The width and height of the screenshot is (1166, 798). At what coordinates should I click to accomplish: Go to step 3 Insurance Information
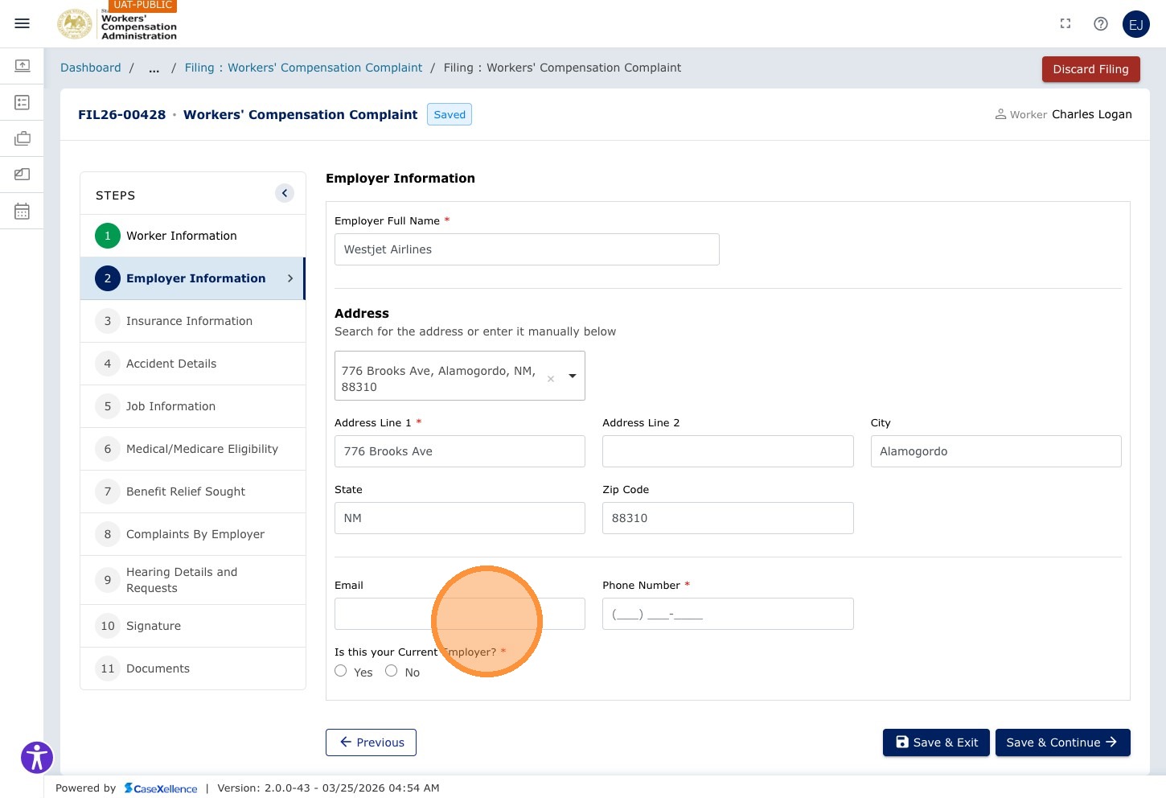coord(193,321)
